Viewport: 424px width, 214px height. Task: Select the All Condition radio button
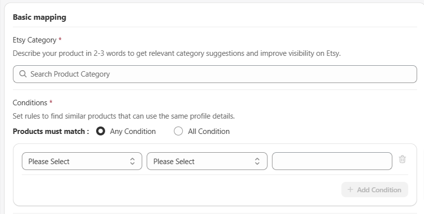[x=178, y=131]
